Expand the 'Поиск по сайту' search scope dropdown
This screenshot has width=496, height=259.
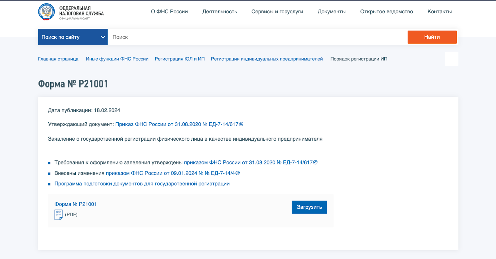pyautogui.click(x=73, y=37)
